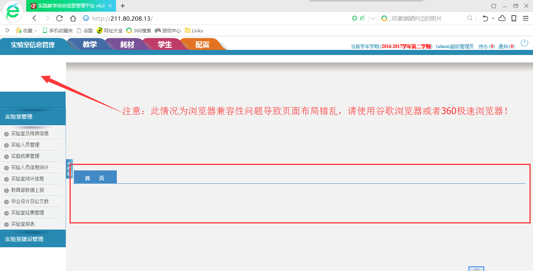
Task: Click the URL address field
Action: pos(215,18)
